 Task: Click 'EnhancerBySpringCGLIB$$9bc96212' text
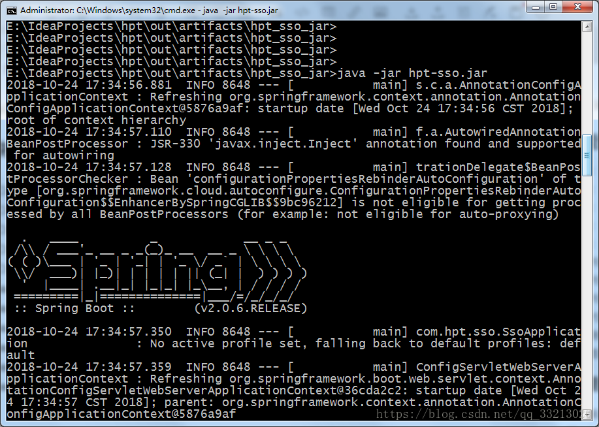(225, 202)
